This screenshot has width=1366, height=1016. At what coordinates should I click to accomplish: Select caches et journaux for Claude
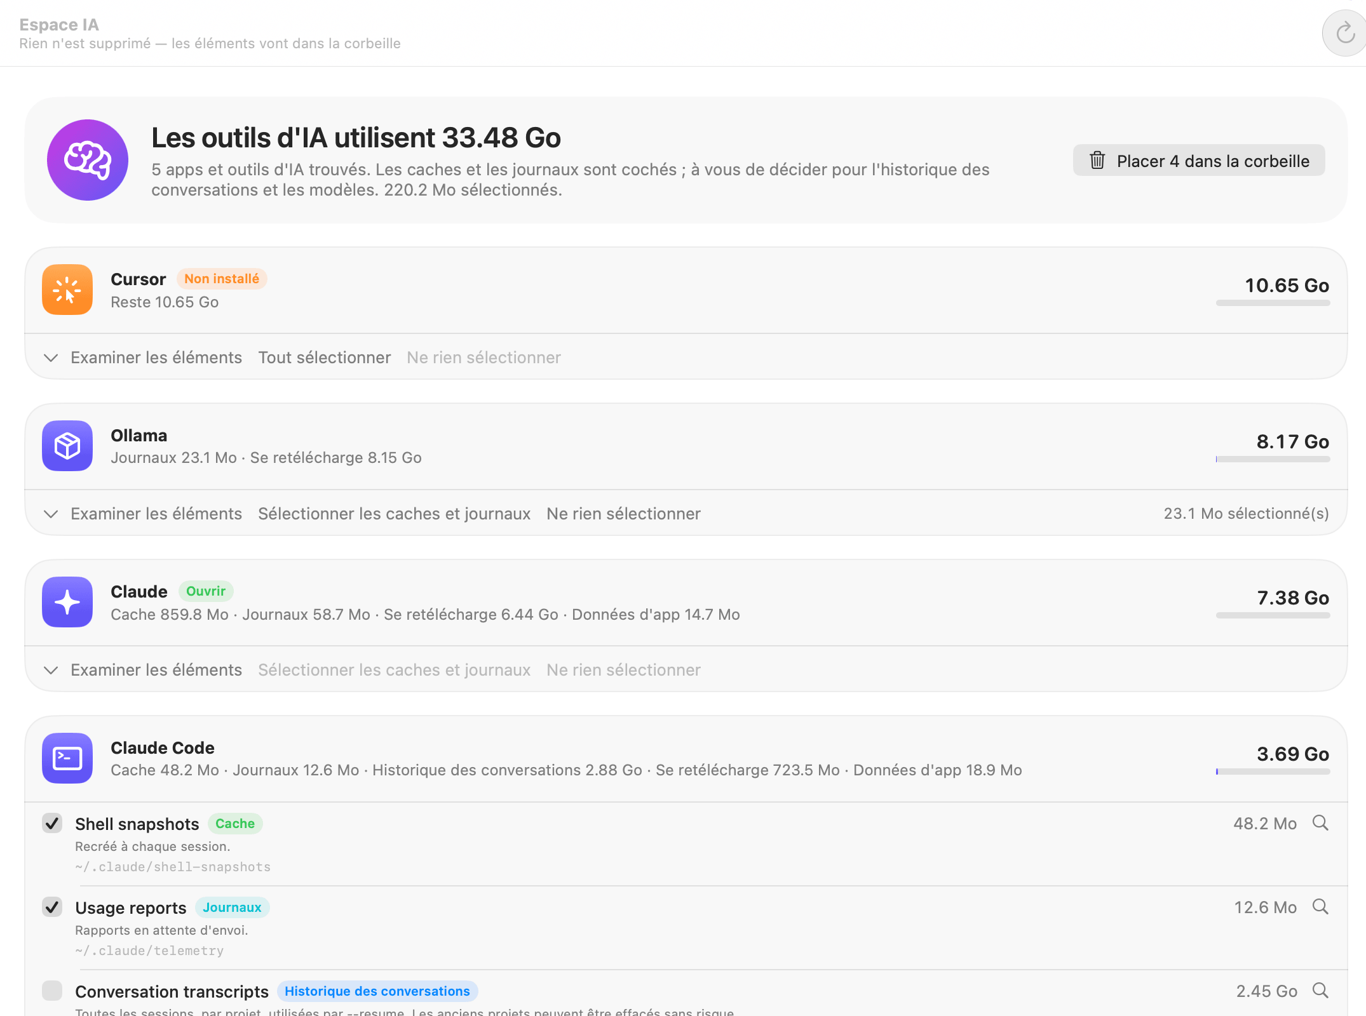click(394, 670)
